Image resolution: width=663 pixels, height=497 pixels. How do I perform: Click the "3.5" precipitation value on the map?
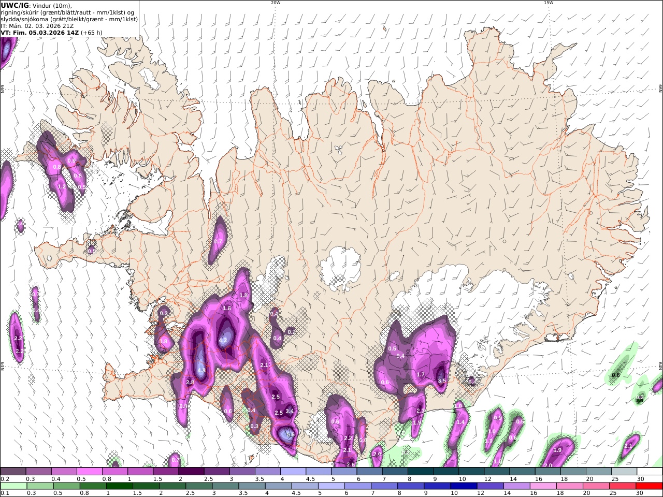pos(442,381)
